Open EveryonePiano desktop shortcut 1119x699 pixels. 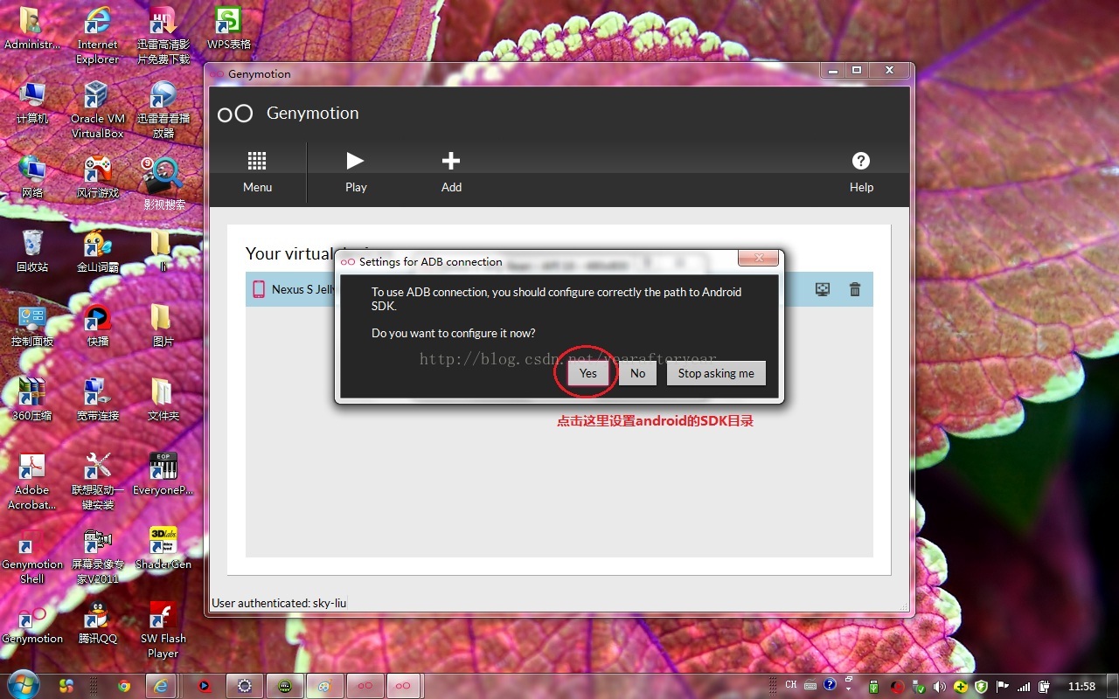pos(163,474)
